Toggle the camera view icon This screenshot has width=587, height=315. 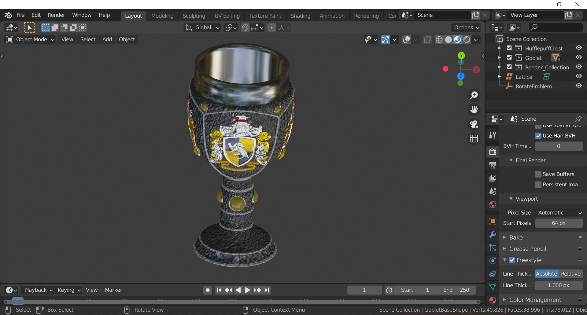(474, 124)
